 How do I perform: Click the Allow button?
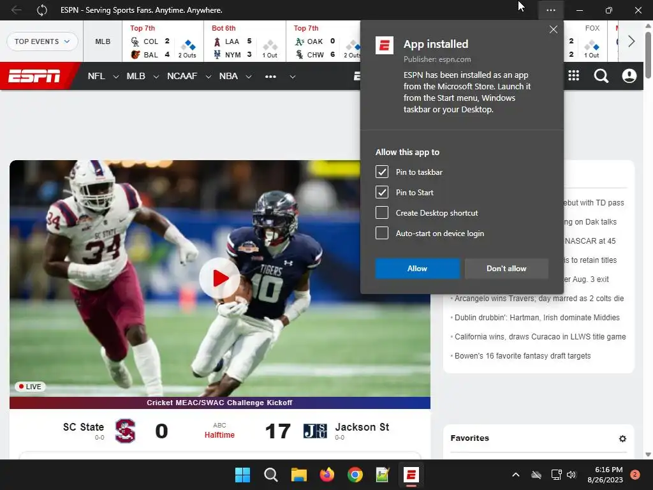417,269
